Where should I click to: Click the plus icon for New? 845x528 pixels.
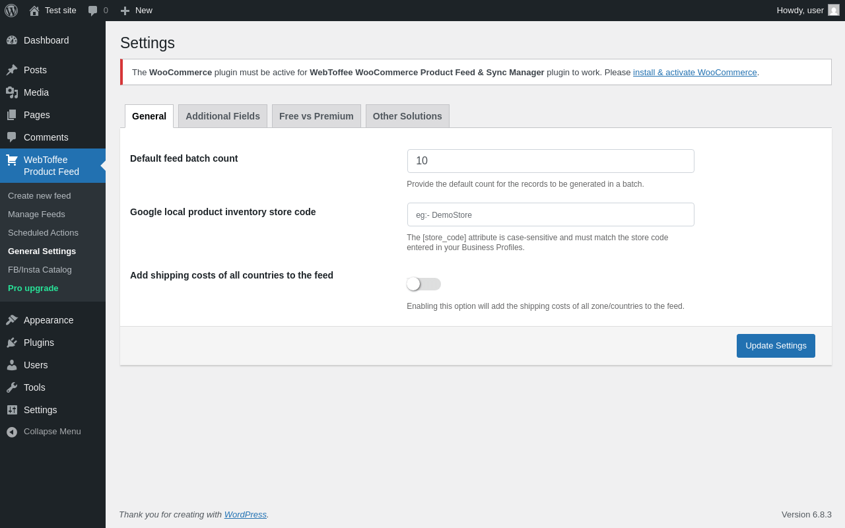tap(125, 11)
